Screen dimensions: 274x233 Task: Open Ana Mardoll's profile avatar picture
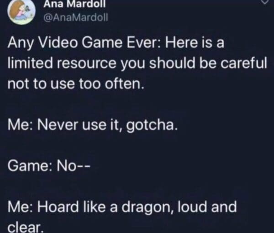pos(21,11)
